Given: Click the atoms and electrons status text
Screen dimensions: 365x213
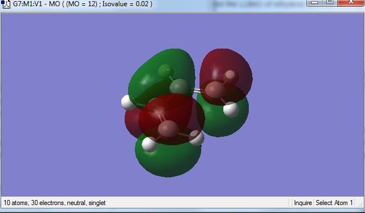Looking at the screenshot, I should pyautogui.click(x=54, y=203).
